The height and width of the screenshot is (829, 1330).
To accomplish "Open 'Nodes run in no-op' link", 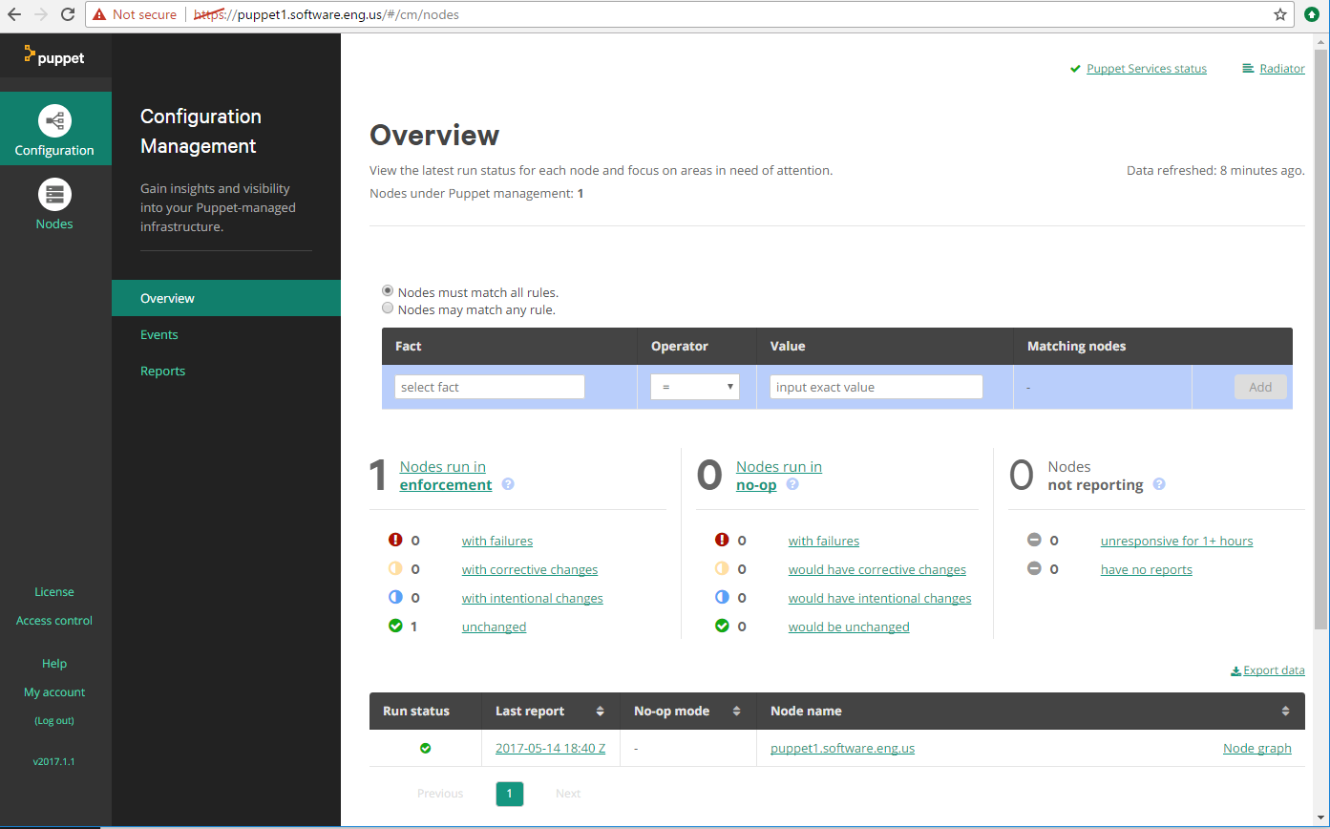I will coord(779,476).
